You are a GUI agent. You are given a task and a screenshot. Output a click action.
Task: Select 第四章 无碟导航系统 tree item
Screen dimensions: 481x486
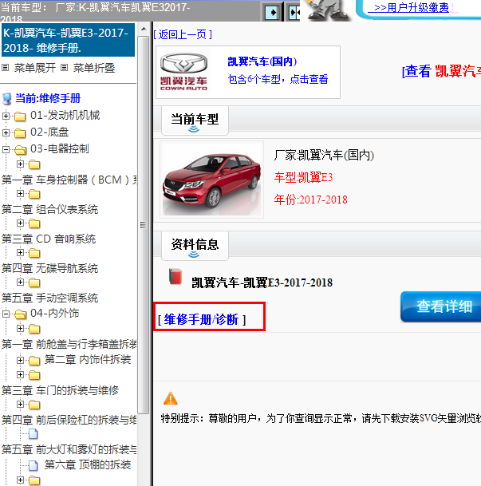[50, 268]
